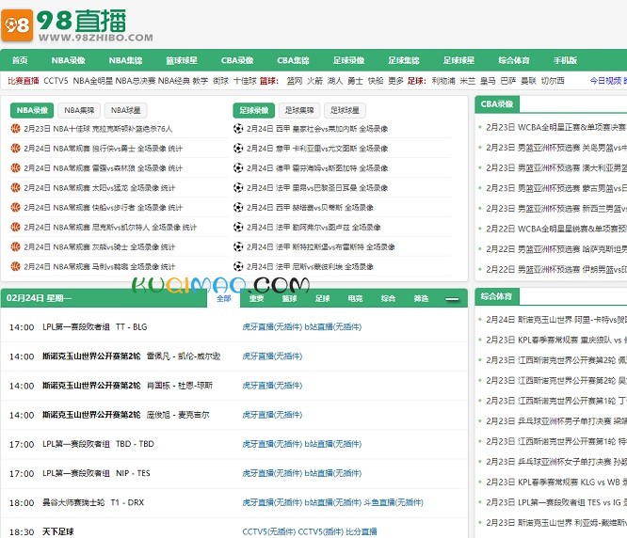Open NBA集锦 in the green navigation bar
The height and width of the screenshot is (538, 627).
125,60
